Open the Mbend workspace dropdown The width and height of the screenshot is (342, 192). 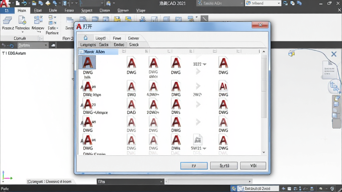pyautogui.click(x=263, y=3)
